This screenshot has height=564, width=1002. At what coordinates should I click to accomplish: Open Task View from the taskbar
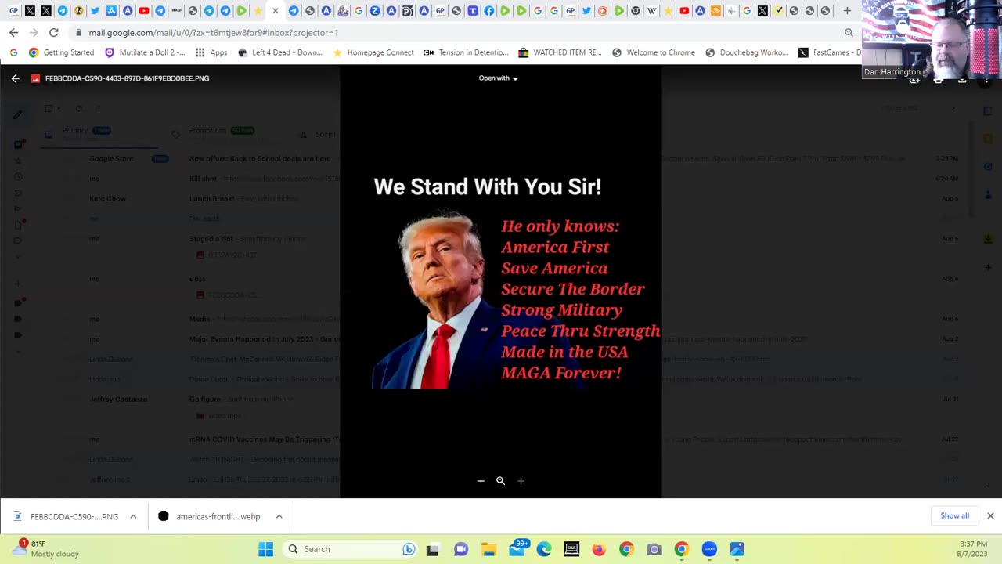coord(432,549)
